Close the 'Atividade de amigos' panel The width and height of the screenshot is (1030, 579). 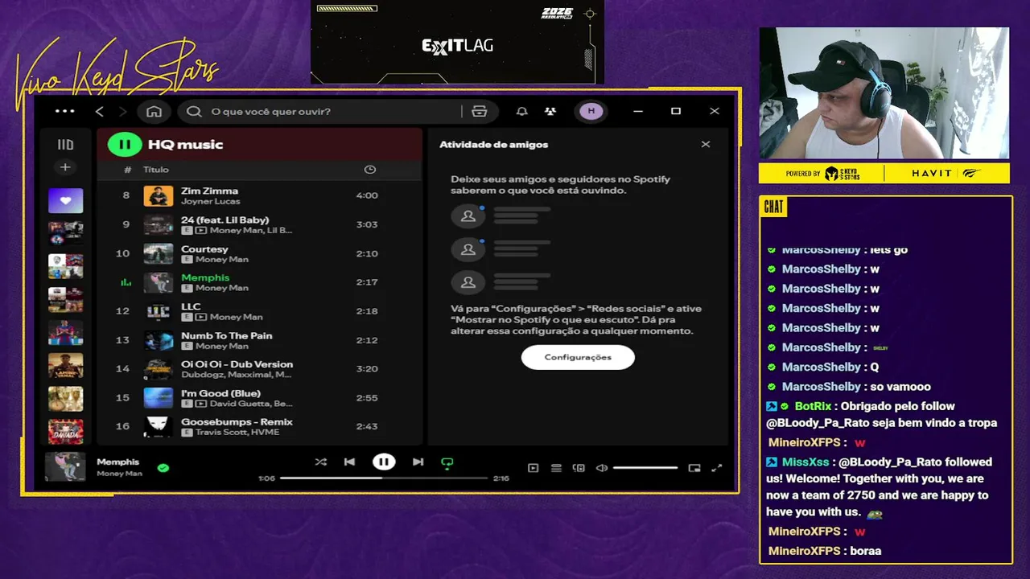tap(706, 145)
